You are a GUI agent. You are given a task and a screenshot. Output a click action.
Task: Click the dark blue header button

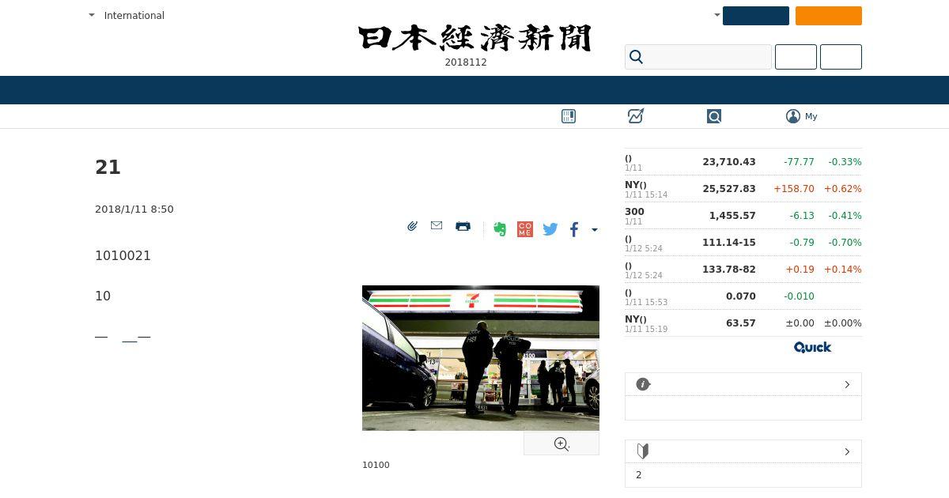point(756,16)
